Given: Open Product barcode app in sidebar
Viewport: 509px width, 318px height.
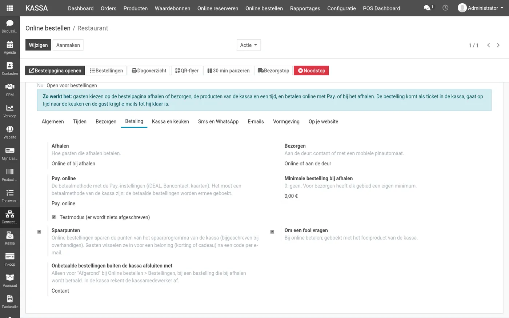Looking at the screenshot, I should 10,174.
